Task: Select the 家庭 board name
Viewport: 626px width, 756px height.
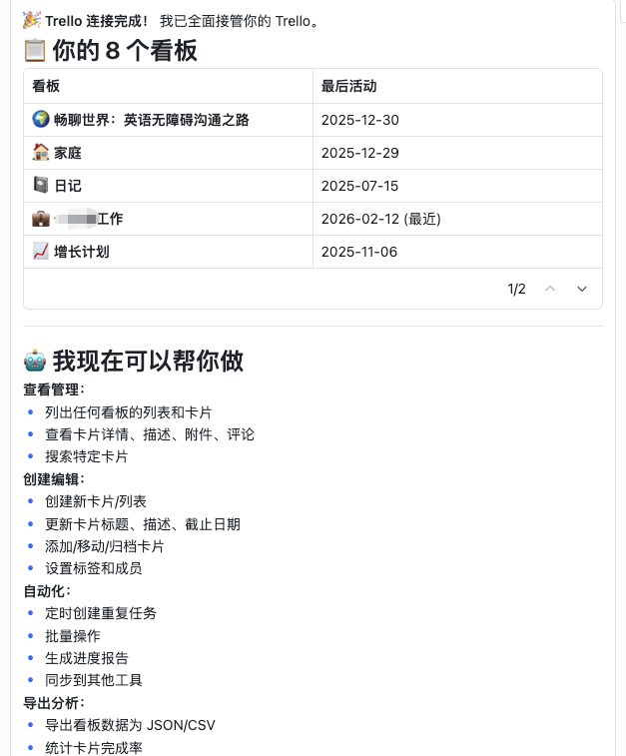Action: pyautogui.click(x=68, y=153)
